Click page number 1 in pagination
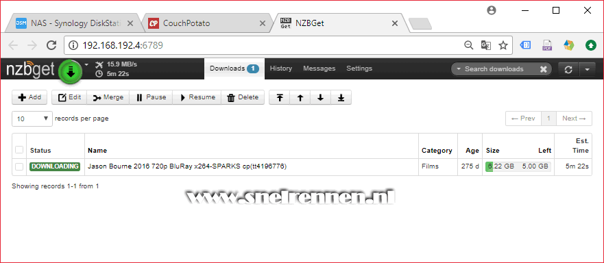The height and width of the screenshot is (263, 604). 548,118
